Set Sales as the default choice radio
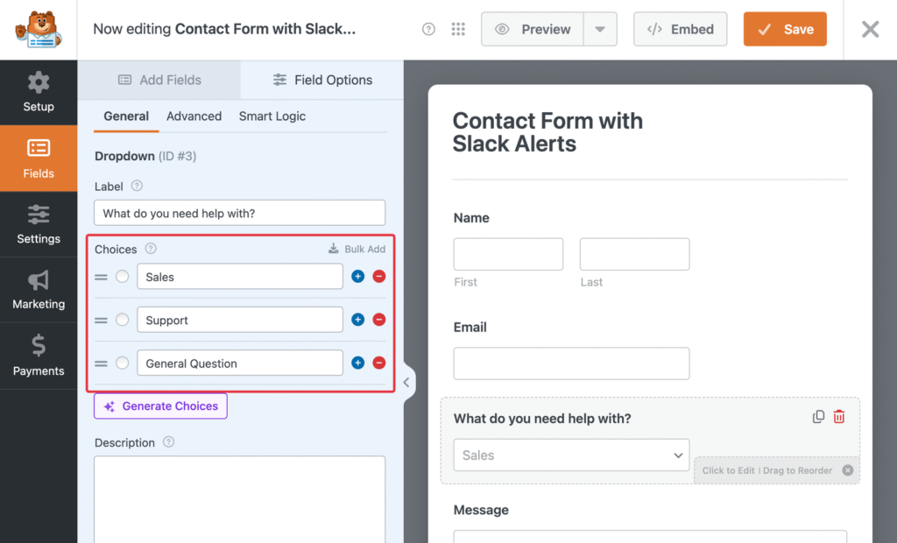Image resolution: width=897 pixels, height=543 pixels. (123, 277)
